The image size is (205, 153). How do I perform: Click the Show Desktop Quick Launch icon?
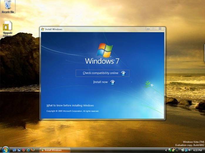pos(14,150)
